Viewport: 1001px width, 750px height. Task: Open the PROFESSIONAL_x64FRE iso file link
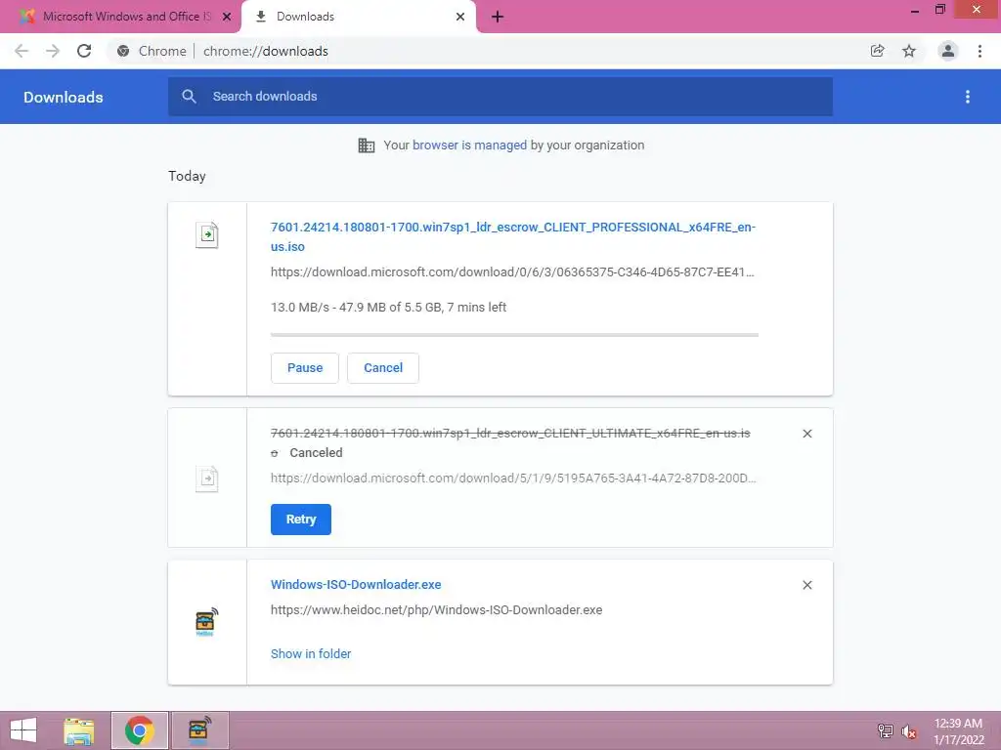coord(512,236)
